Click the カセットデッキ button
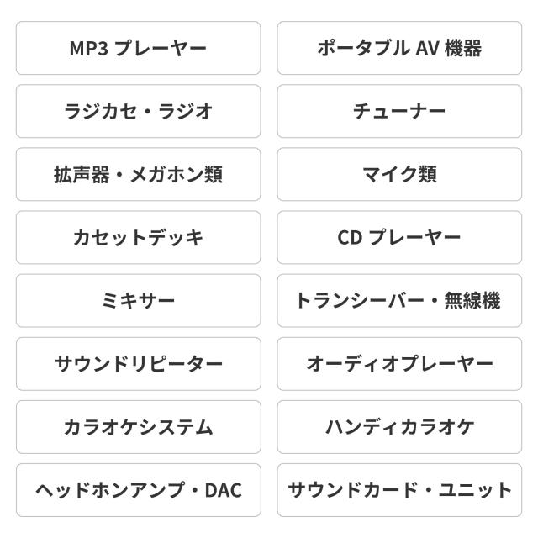Image resolution: width=538 pixels, height=538 pixels. pos(138,237)
